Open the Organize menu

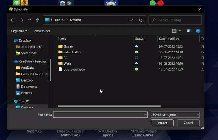tap(19, 31)
